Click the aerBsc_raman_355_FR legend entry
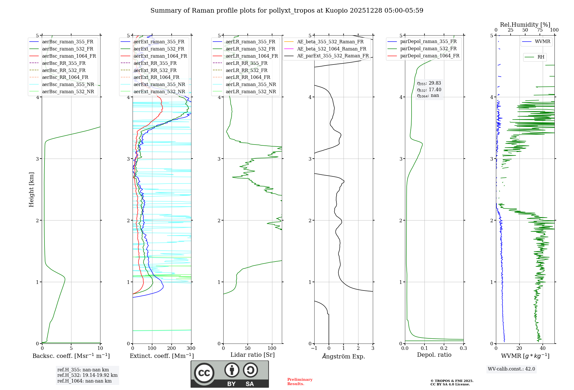The image size is (574, 390). [67, 42]
